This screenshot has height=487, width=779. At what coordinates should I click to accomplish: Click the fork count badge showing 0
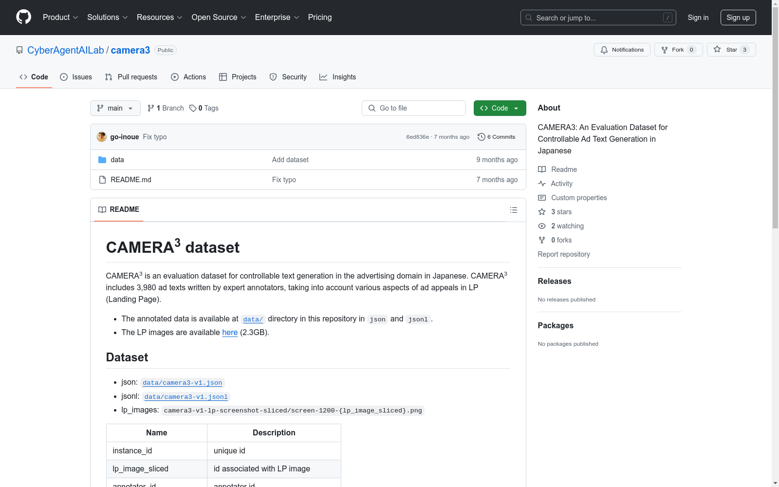(691, 50)
